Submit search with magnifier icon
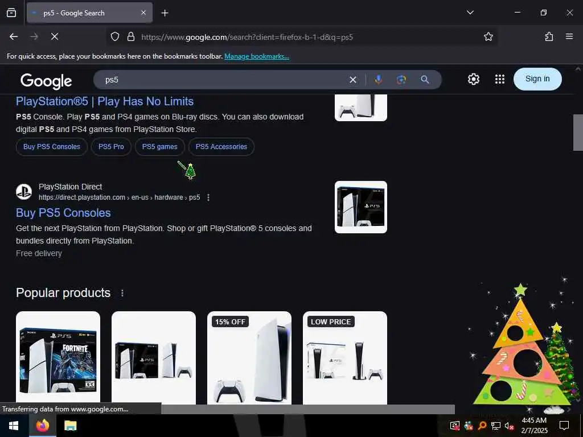 tap(425, 80)
